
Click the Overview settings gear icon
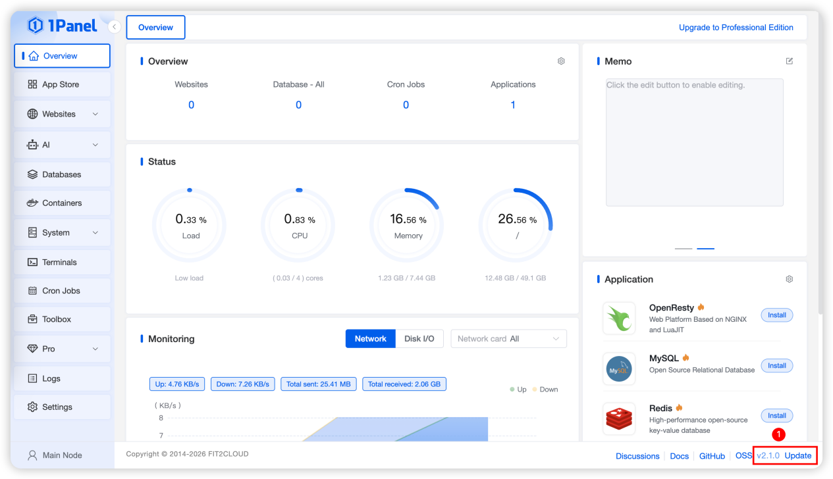click(x=561, y=61)
